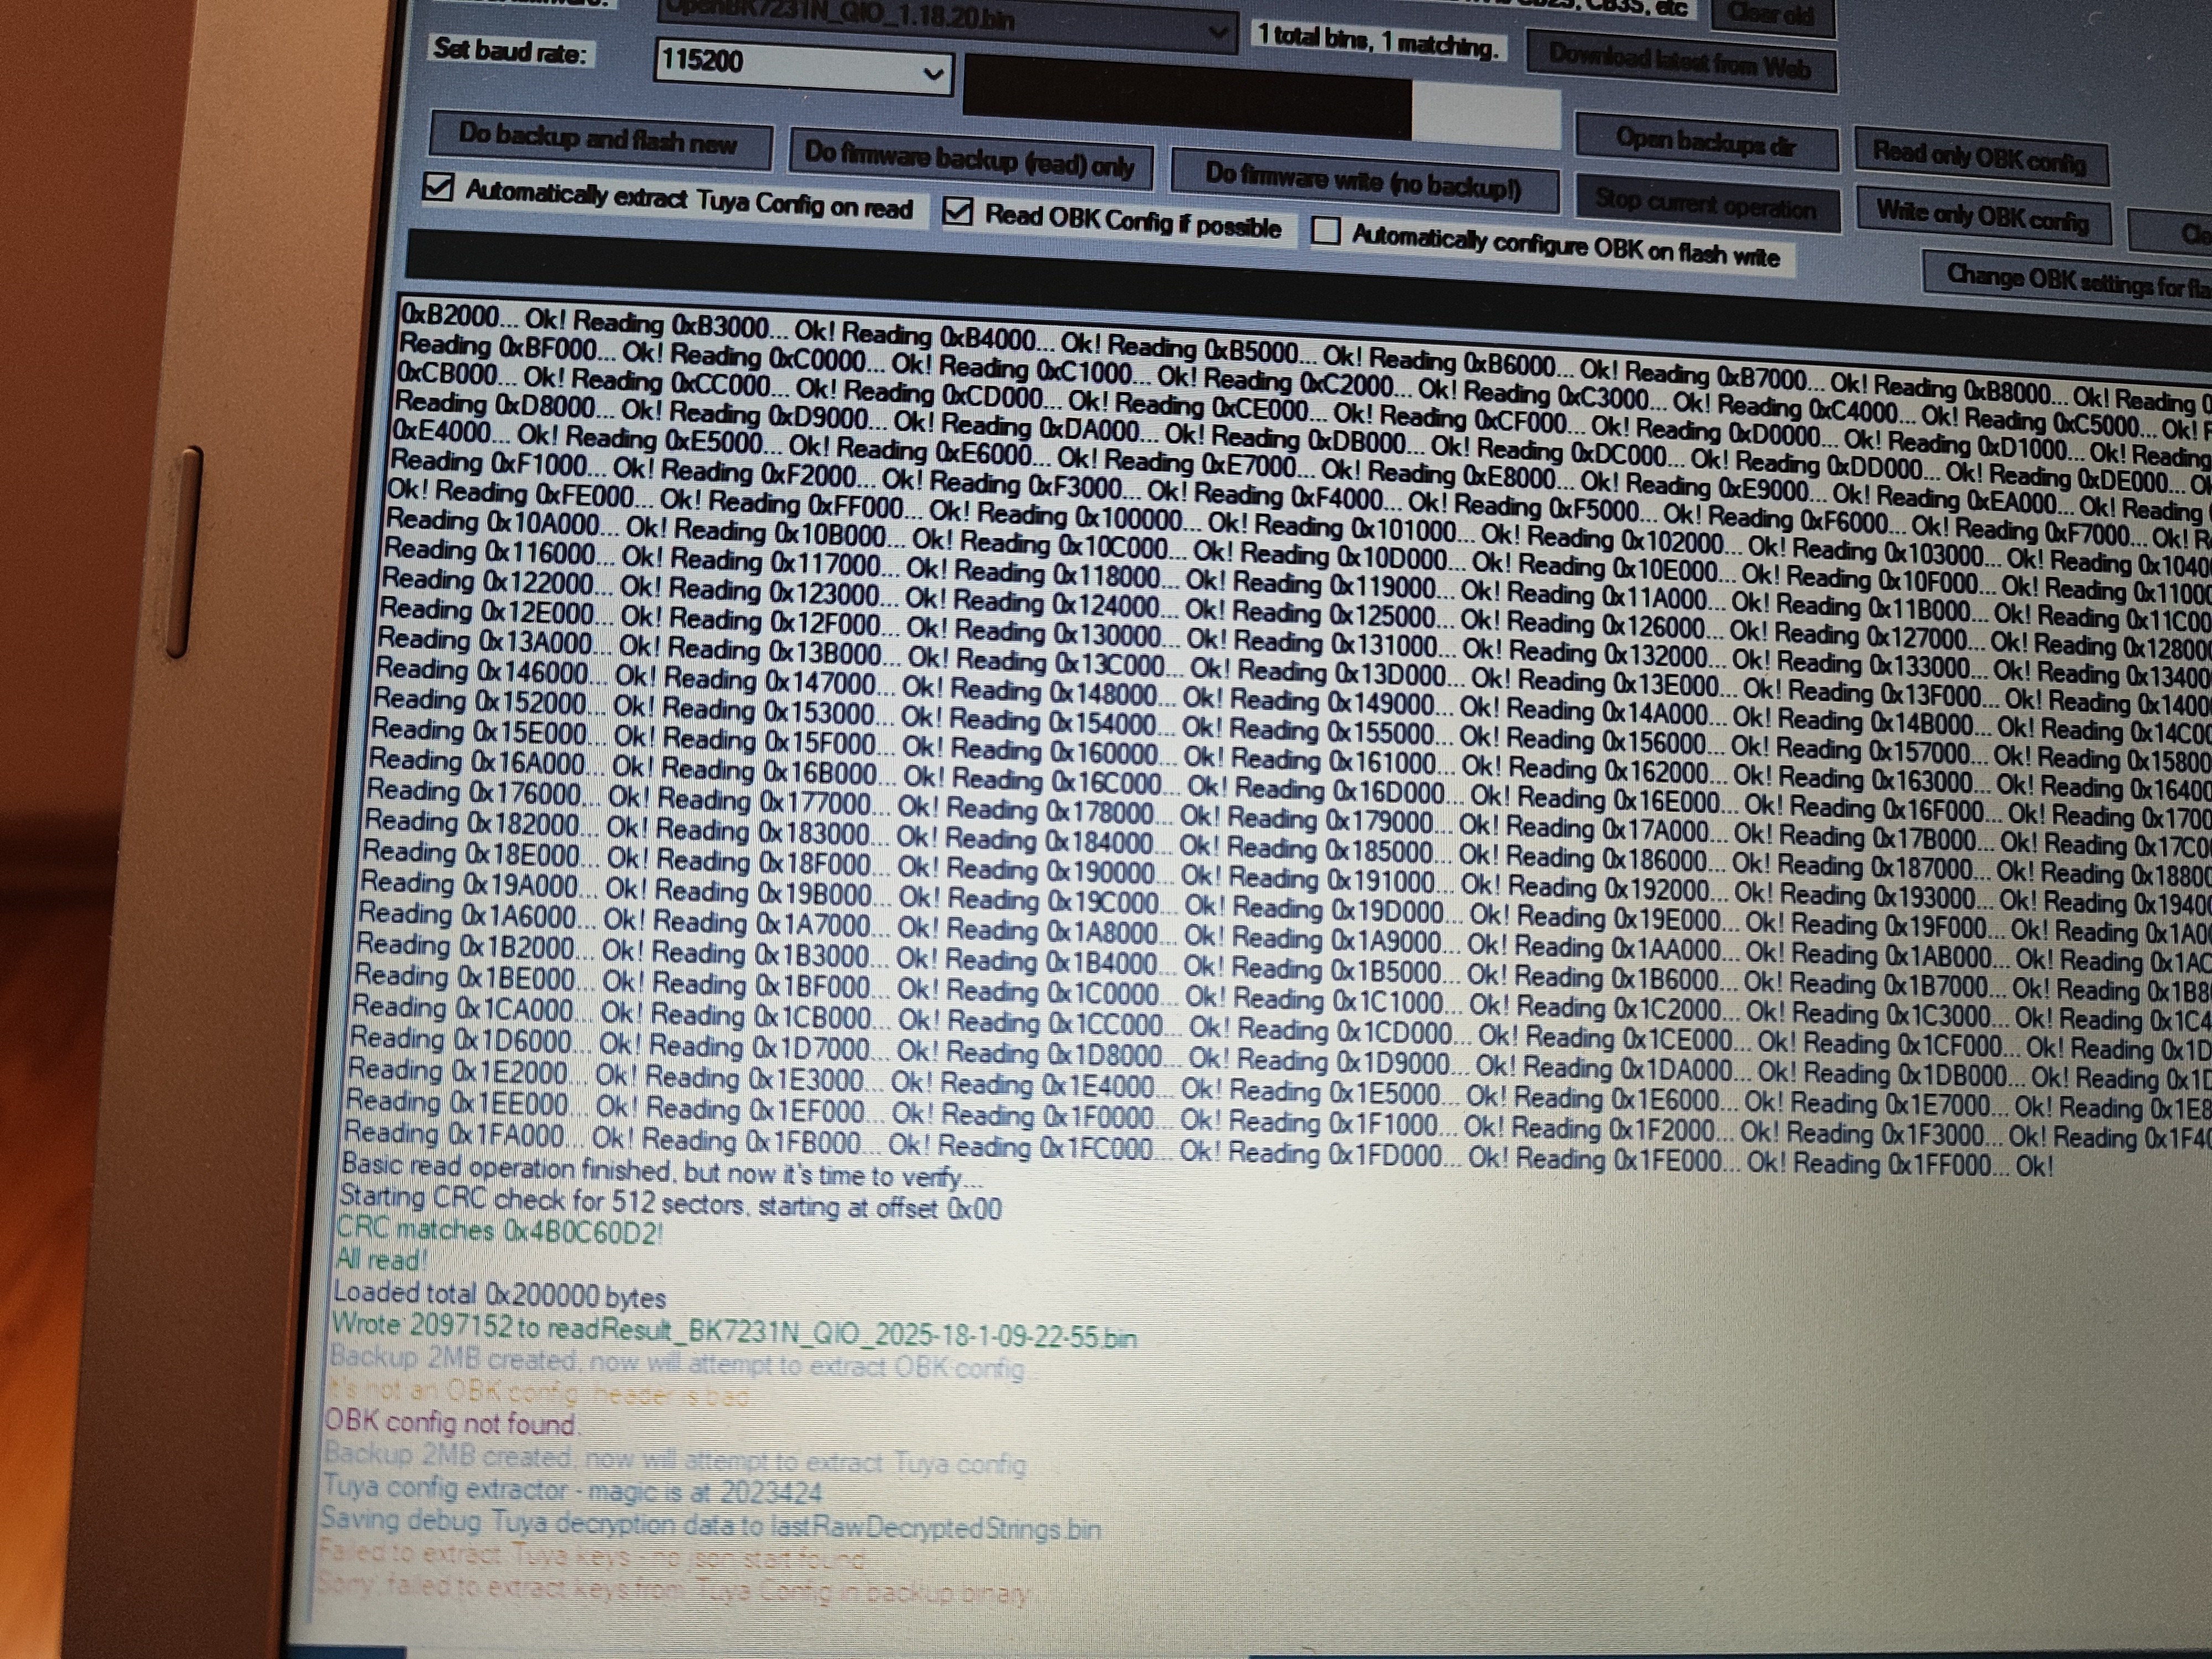The image size is (2212, 1659).
Task: Open the firmware file dropdown OpenBK7231N_QIO
Action: click(x=947, y=21)
